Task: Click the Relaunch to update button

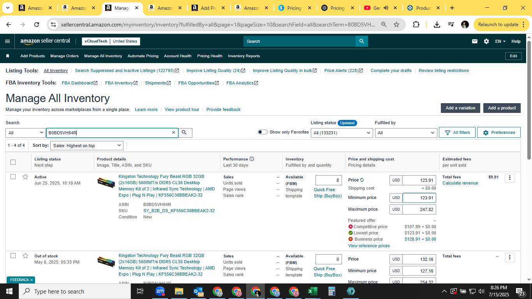Action: point(498,25)
